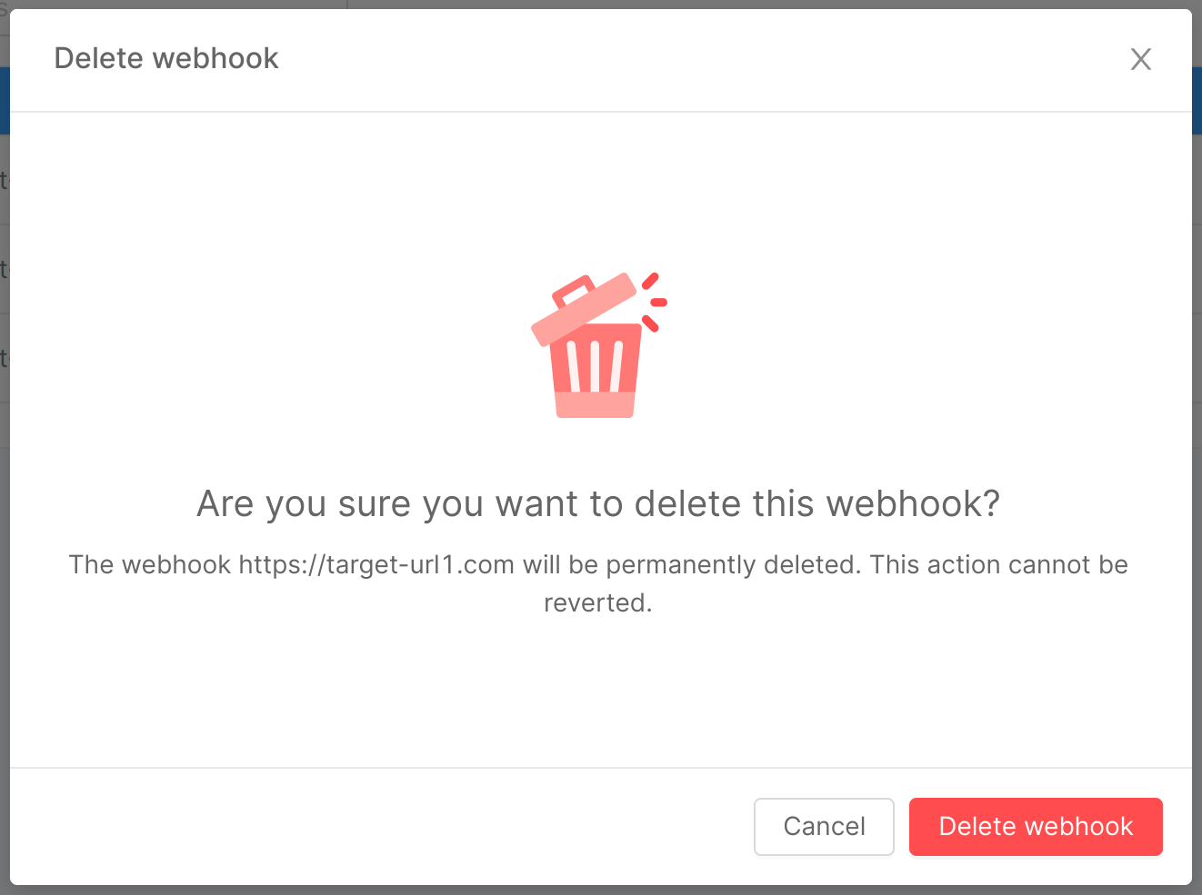Confirm removal with the Delete webhook button

[1036, 826]
